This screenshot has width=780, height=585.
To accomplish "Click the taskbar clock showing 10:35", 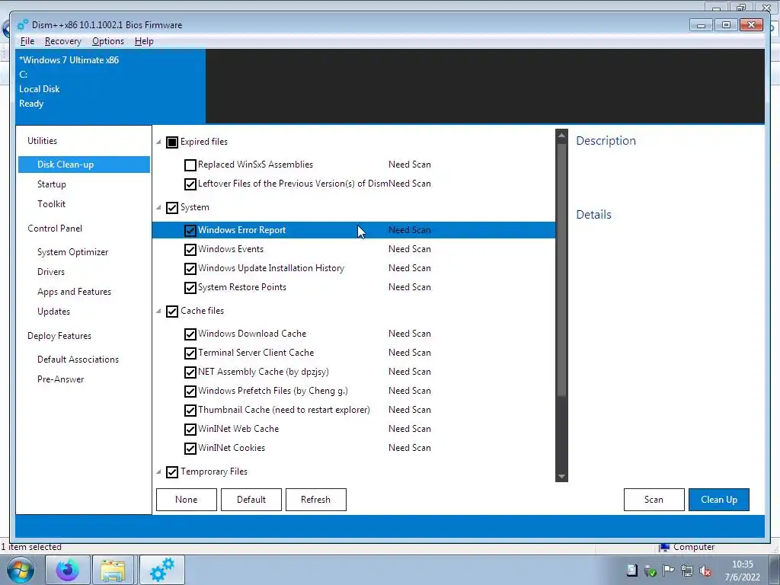I will pyautogui.click(x=743, y=571).
